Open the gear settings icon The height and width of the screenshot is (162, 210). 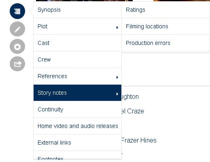(x=17, y=47)
